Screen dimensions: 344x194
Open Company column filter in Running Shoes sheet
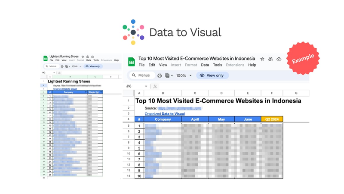point(86,92)
